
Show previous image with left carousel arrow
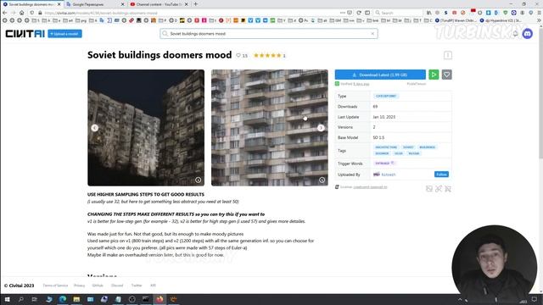[x=94, y=128]
